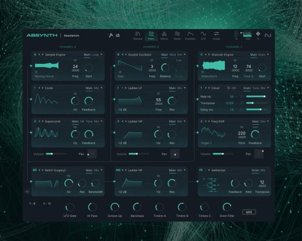Click Channel A Pan XY pad

point(92,154)
